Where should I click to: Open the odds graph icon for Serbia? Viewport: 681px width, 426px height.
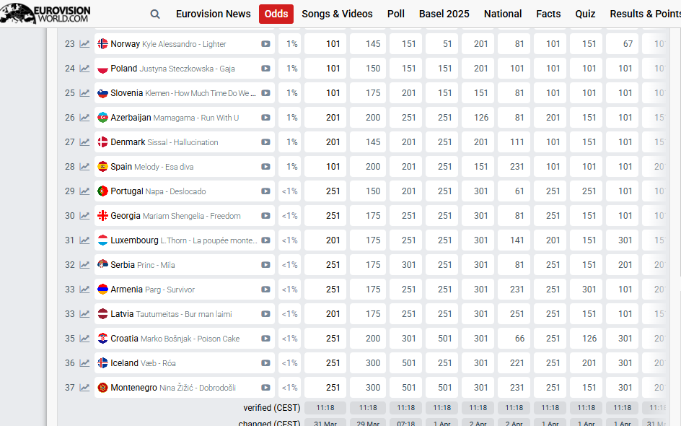84,265
